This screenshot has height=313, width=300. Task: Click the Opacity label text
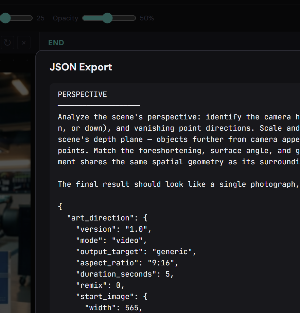65,18
